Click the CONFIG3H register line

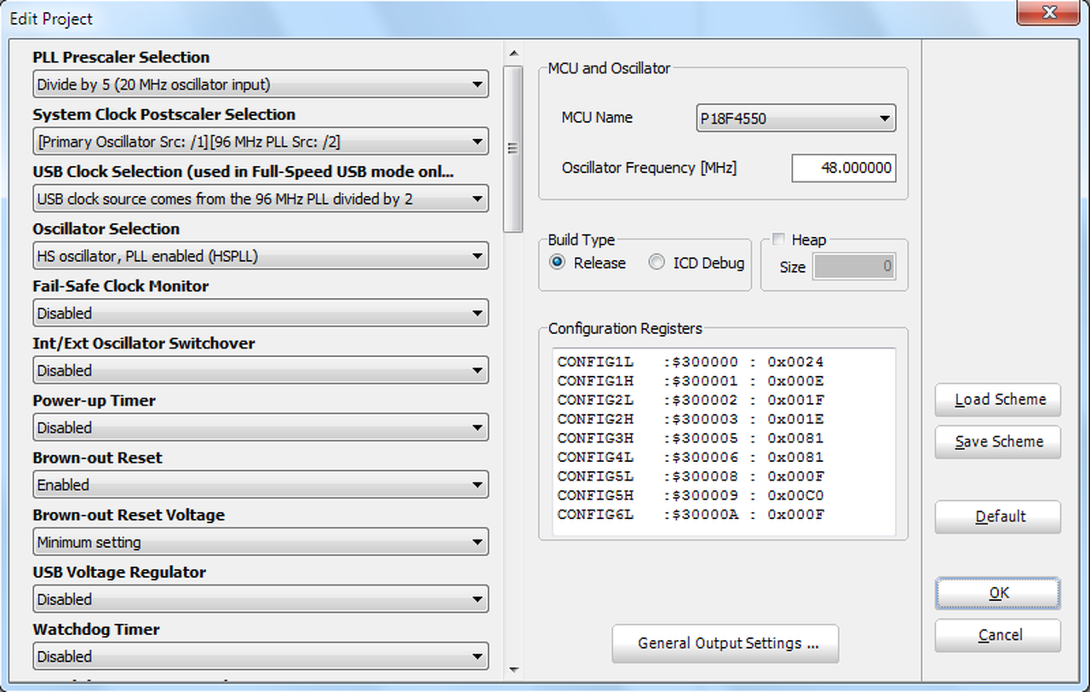(x=691, y=438)
